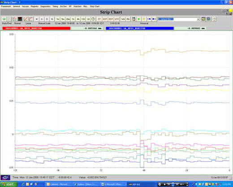This screenshot has height=187, width=233.
Task: Select the black oscilloscope display icon
Action: tap(20, 19)
